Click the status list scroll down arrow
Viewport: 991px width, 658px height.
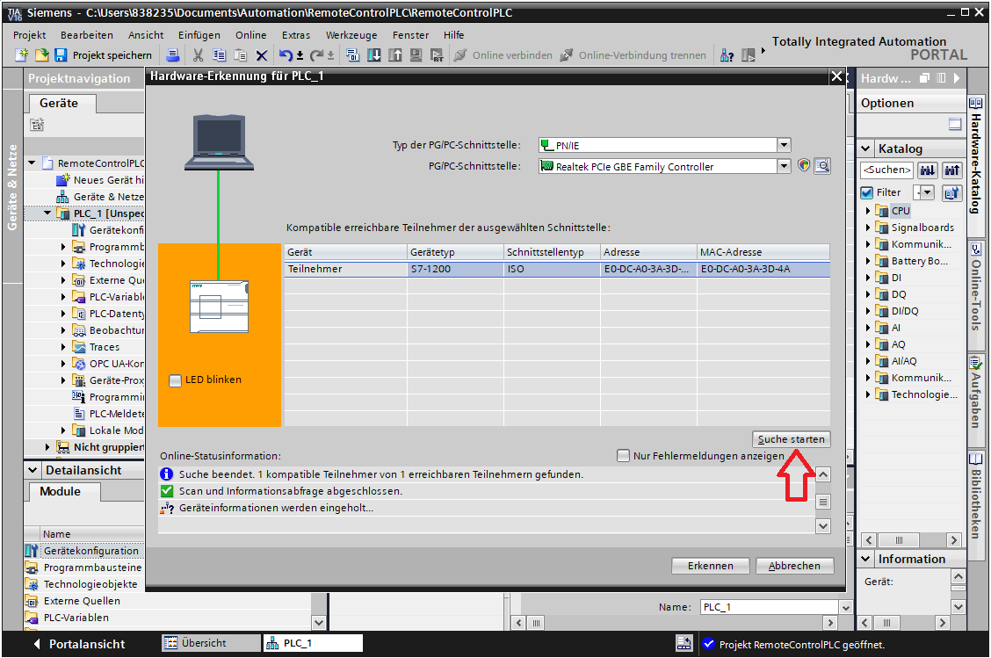click(823, 526)
